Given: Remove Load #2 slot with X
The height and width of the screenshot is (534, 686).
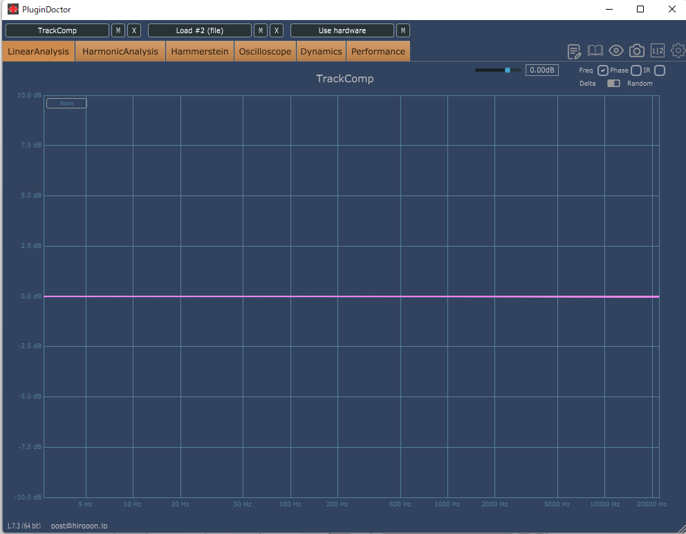Looking at the screenshot, I should coord(277,30).
